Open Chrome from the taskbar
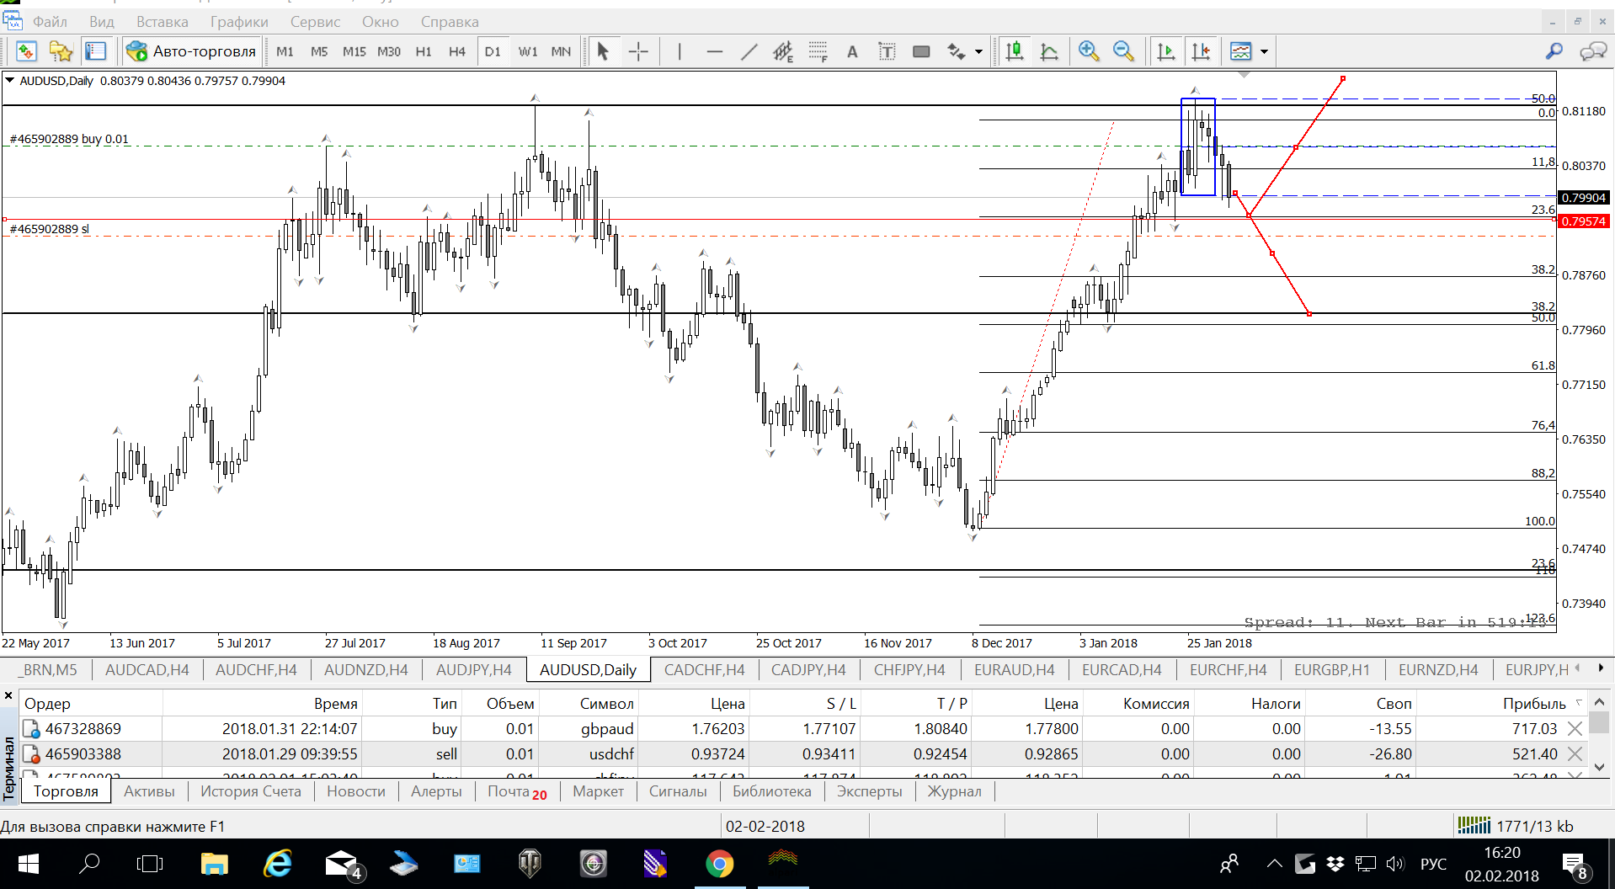The height and width of the screenshot is (889, 1615). coord(719,864)
